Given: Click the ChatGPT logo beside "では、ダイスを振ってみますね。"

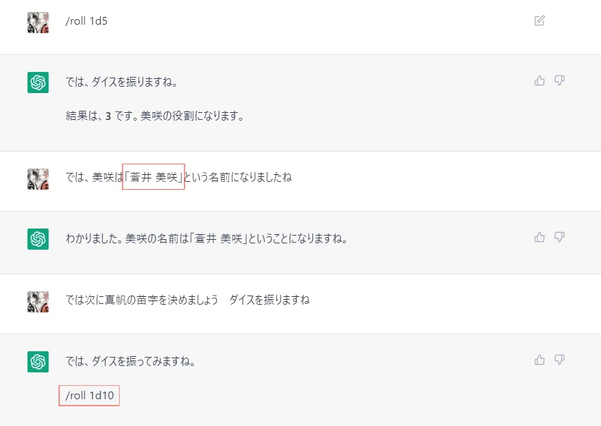Looking at the screenshot, I should pyautogui.click(x=38, y=362).
